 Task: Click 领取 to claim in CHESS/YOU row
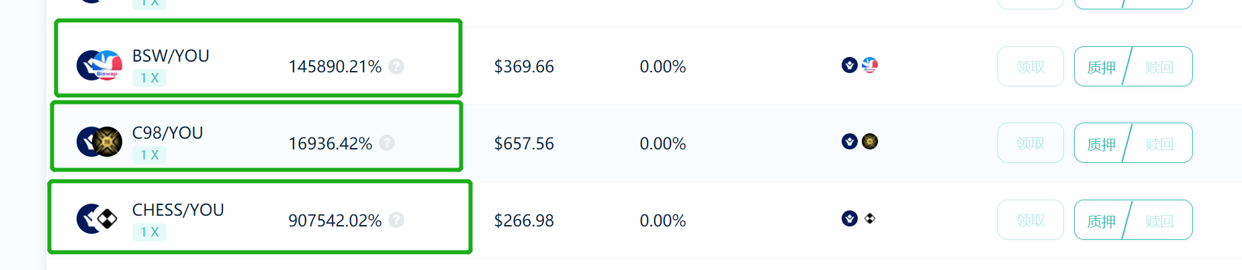click(1030, 220)
